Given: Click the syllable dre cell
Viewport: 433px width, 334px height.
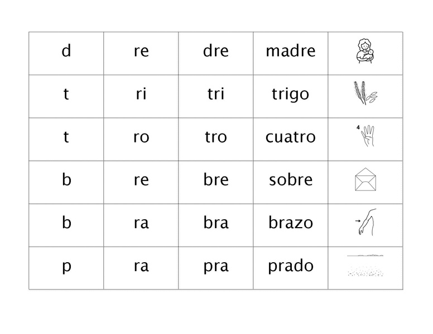Looking at the screenshot, I should 216,53.
